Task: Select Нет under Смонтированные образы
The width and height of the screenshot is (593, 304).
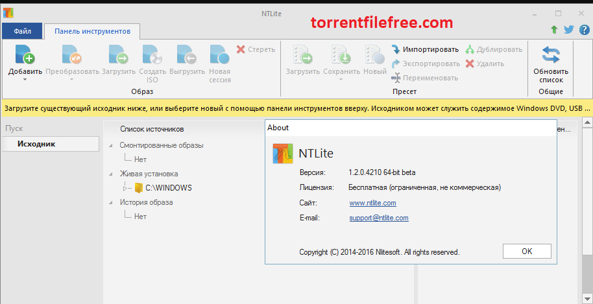Action: 140,159
